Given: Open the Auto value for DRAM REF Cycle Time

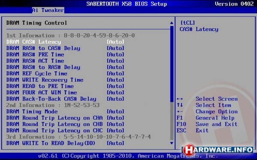Looking at the screenshot, I should (115, 73).
